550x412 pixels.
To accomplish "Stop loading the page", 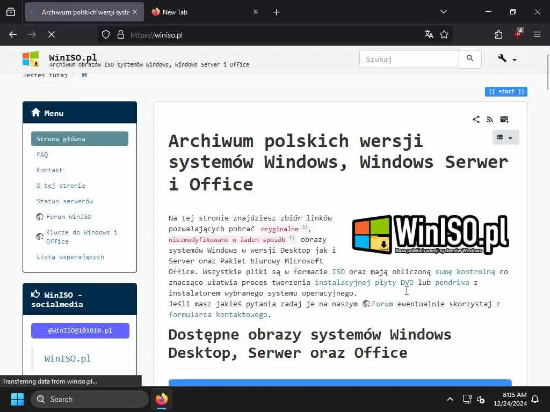I will click(x=52, y=34).
